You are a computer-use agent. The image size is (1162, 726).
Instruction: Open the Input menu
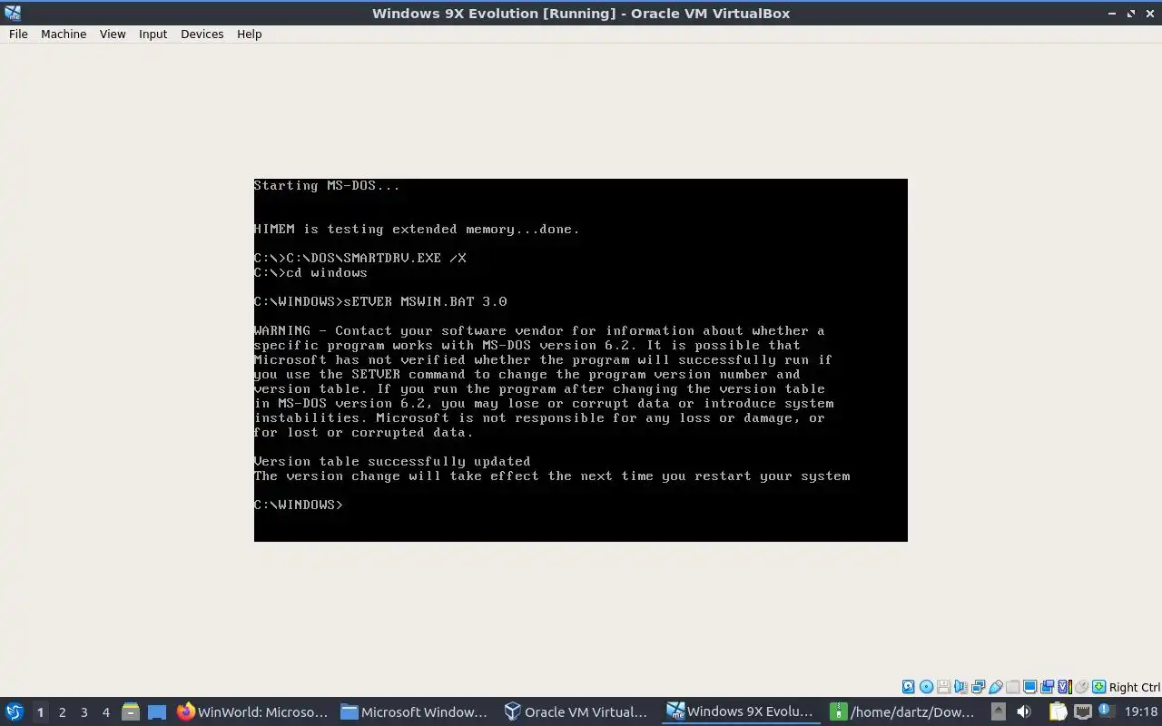(153, 34)
